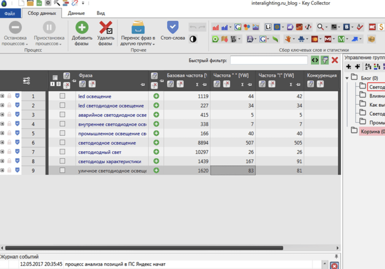Image resolution: width=385 pixels, height=269 pixels.
Task: Click the blue bar chart Wordstat icon
Action: (x=225, y=27)
